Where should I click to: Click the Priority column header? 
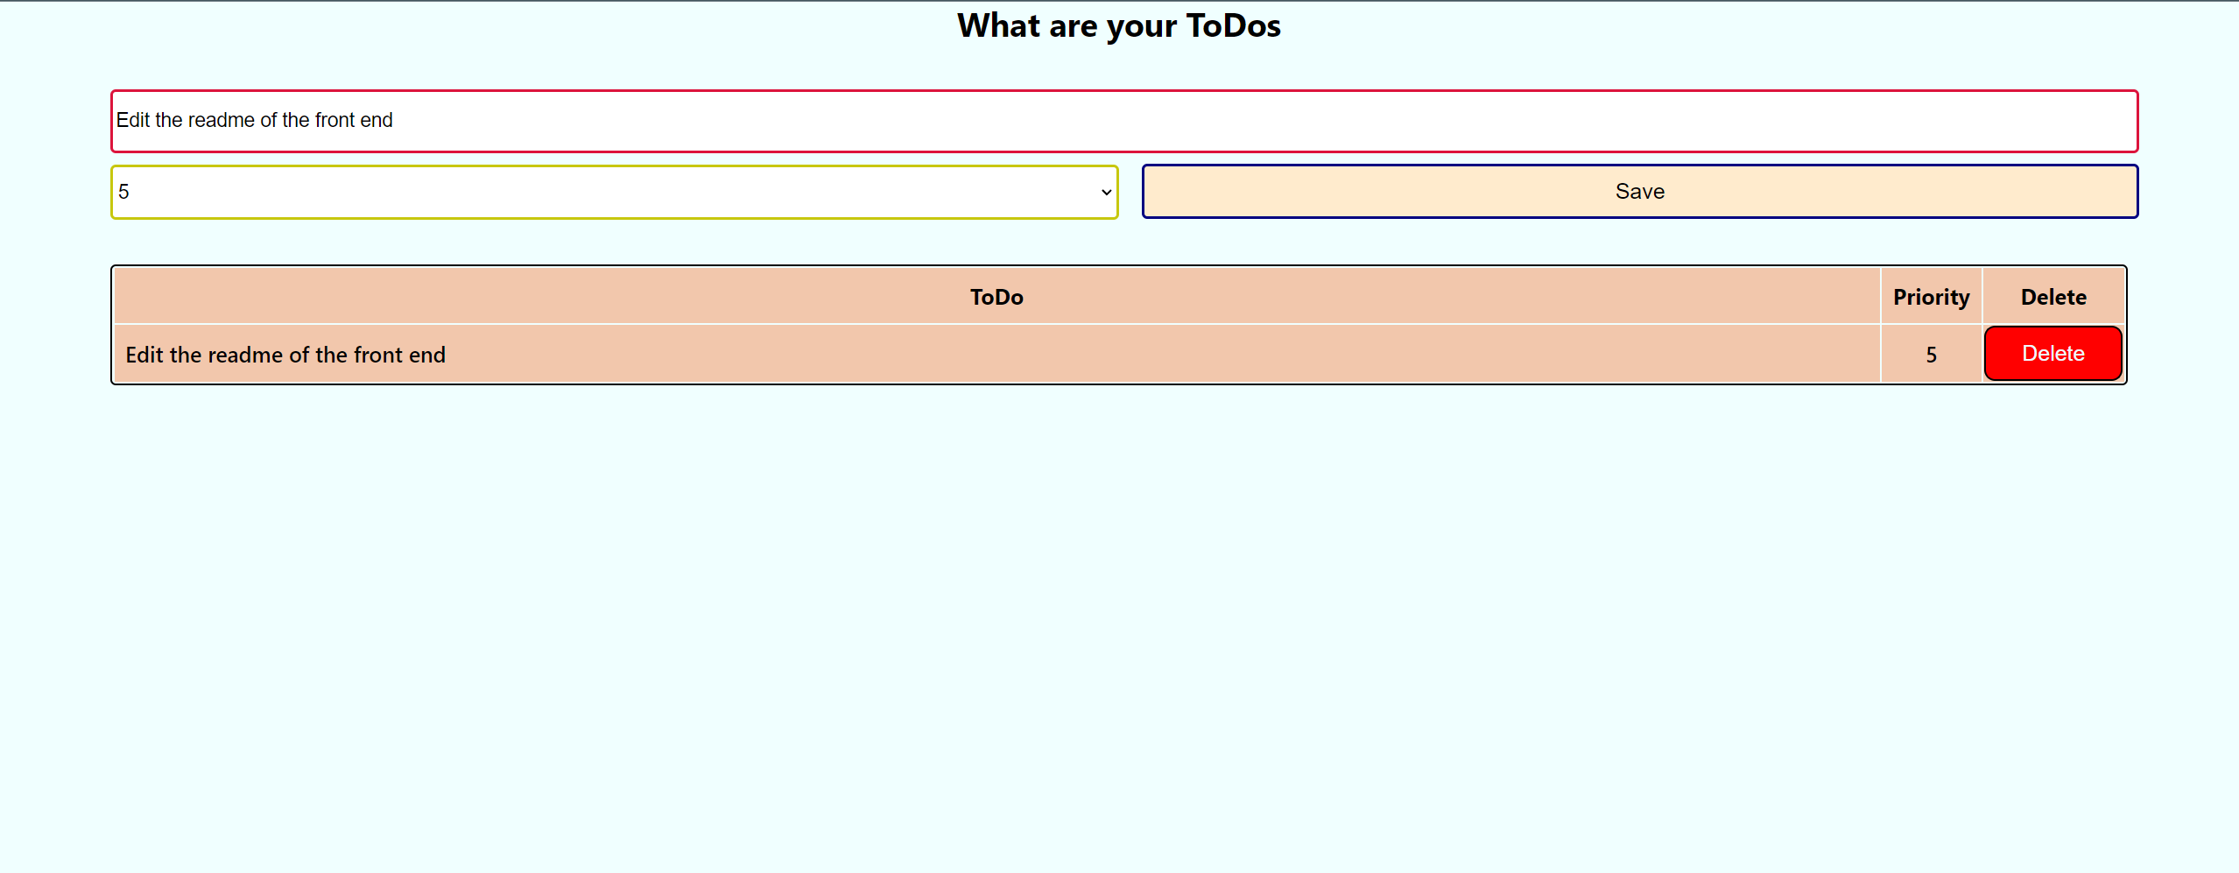click(1930, 296)
